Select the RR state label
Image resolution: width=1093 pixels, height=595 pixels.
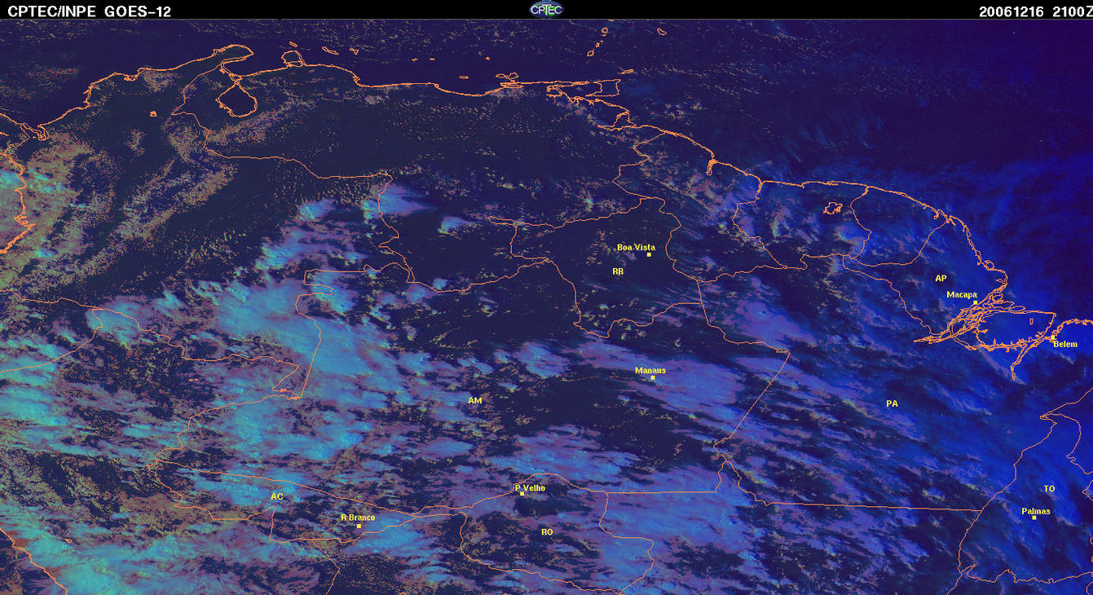pyautogui.click(x=618, y=271)
